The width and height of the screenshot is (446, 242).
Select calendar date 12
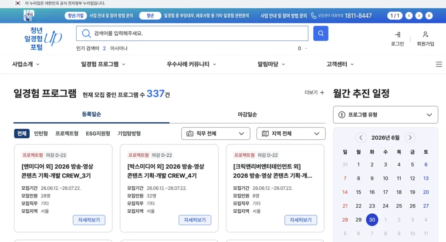click(412, 178)
